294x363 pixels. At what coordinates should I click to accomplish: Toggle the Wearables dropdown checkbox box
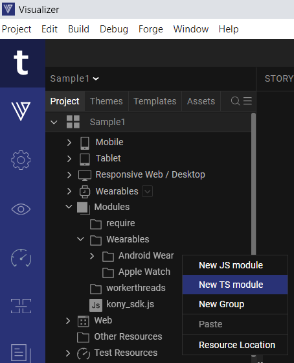coord(148,191)
